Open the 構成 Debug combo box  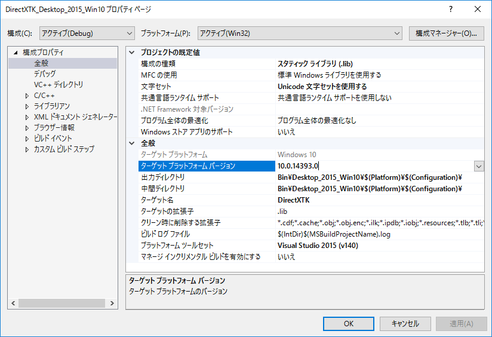(87, 33)
